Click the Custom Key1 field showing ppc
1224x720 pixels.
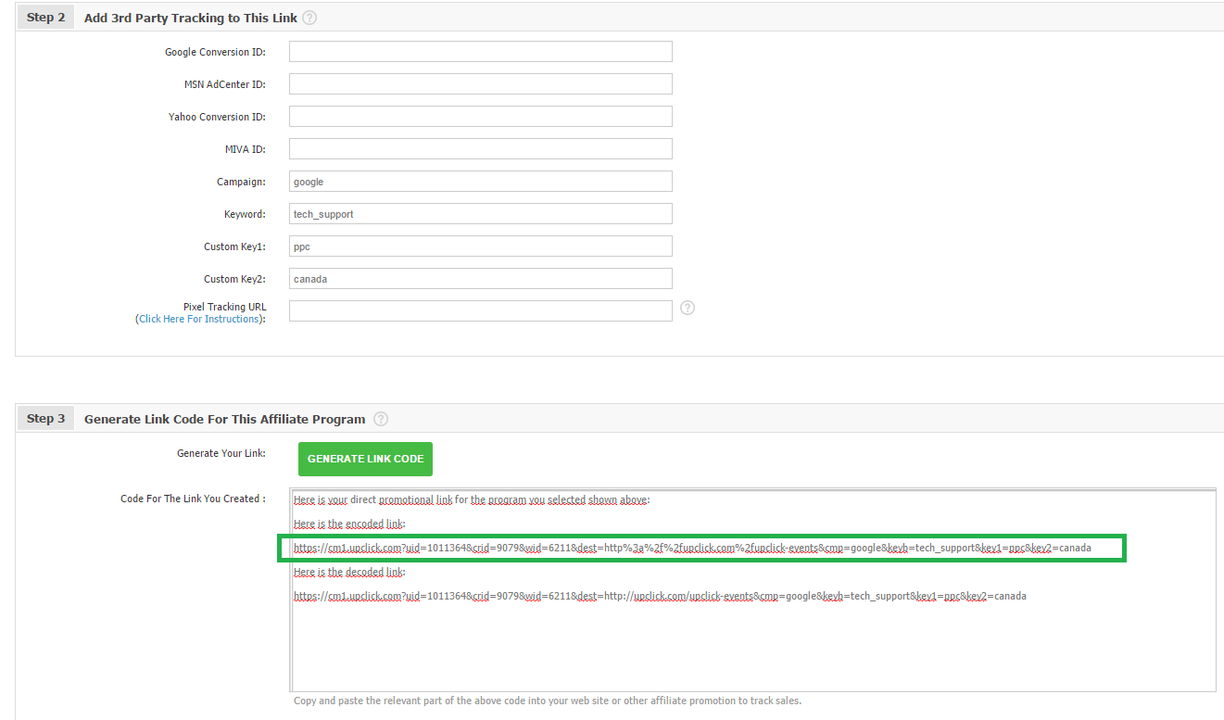480,246
